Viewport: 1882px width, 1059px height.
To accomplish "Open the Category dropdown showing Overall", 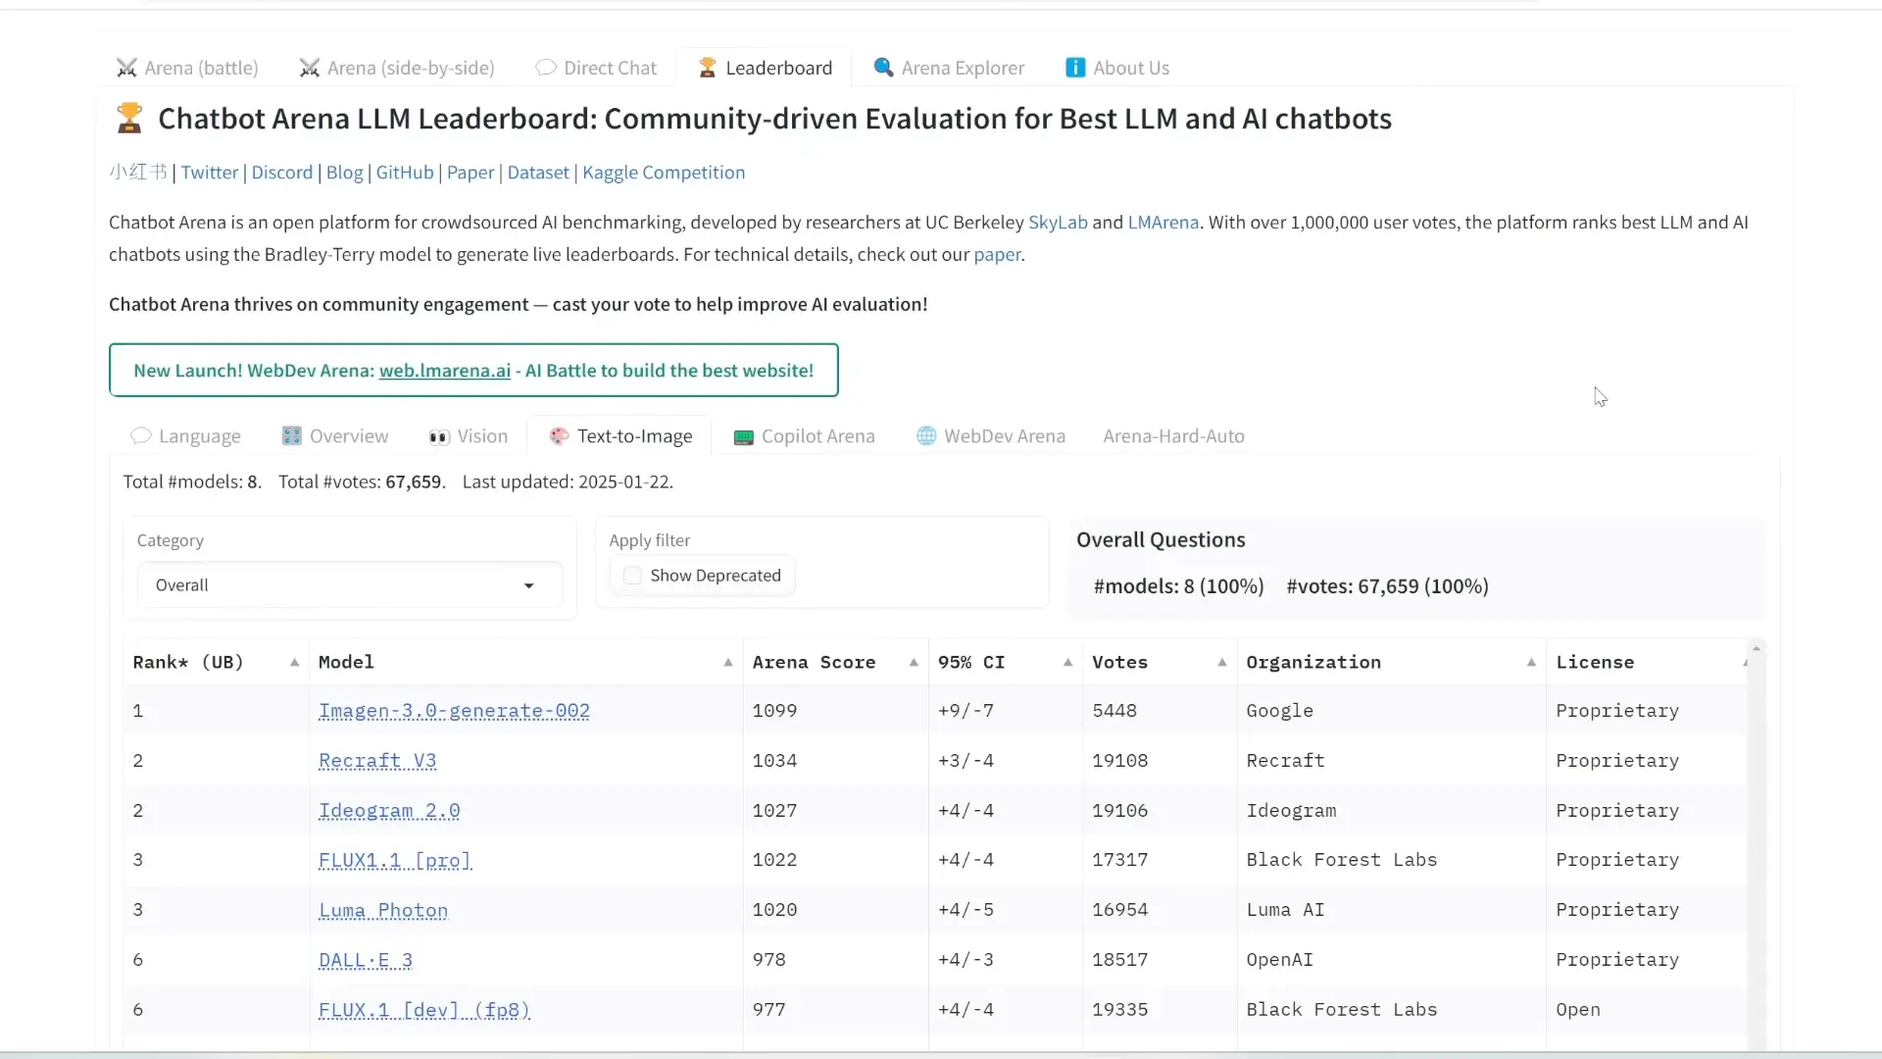I will (x=350, y=585).
